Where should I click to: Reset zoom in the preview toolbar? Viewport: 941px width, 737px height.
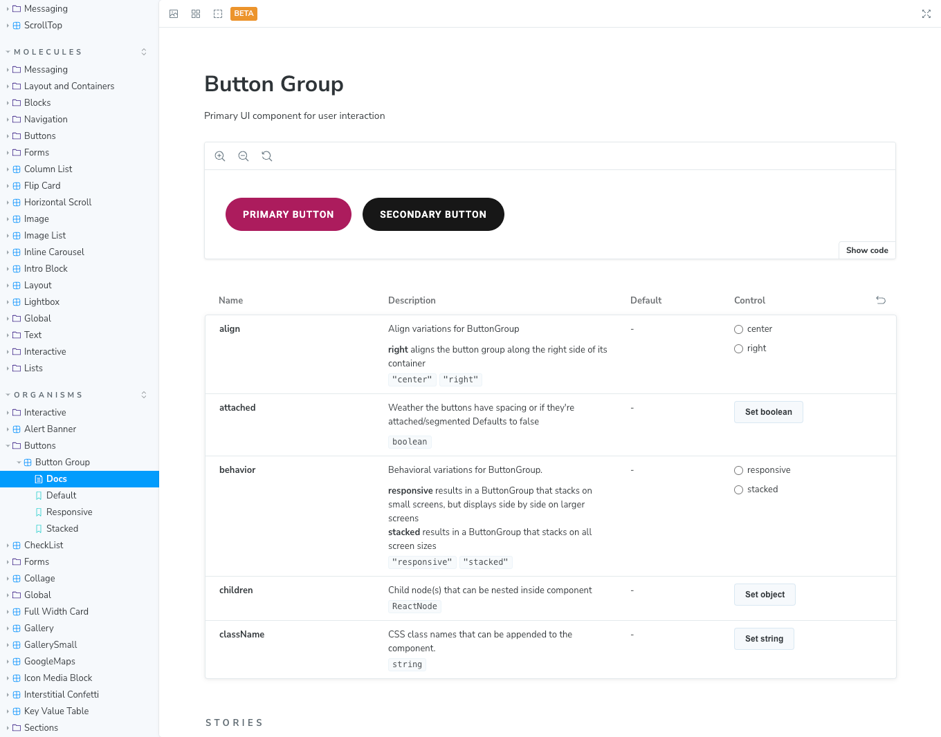point(267,156)
